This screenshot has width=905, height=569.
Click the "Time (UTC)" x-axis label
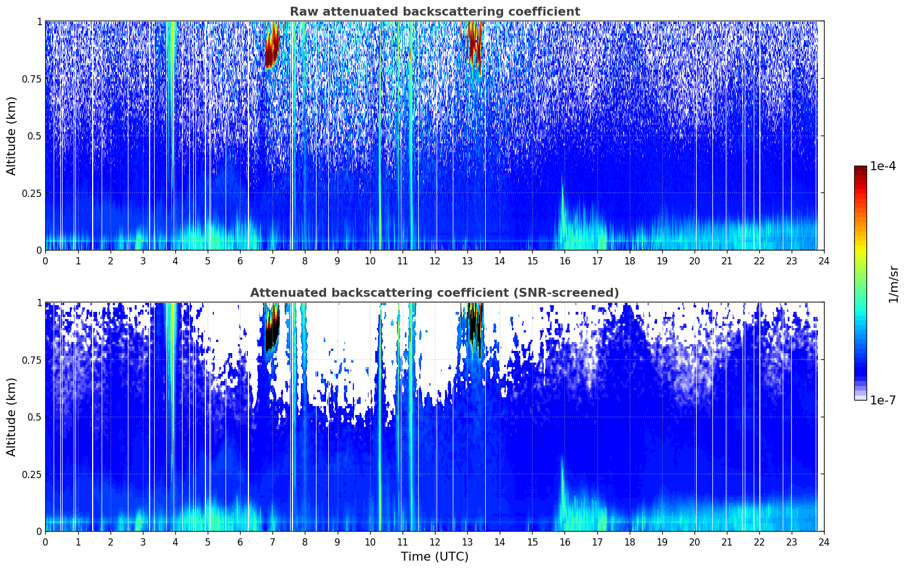(x=434, y=557)
